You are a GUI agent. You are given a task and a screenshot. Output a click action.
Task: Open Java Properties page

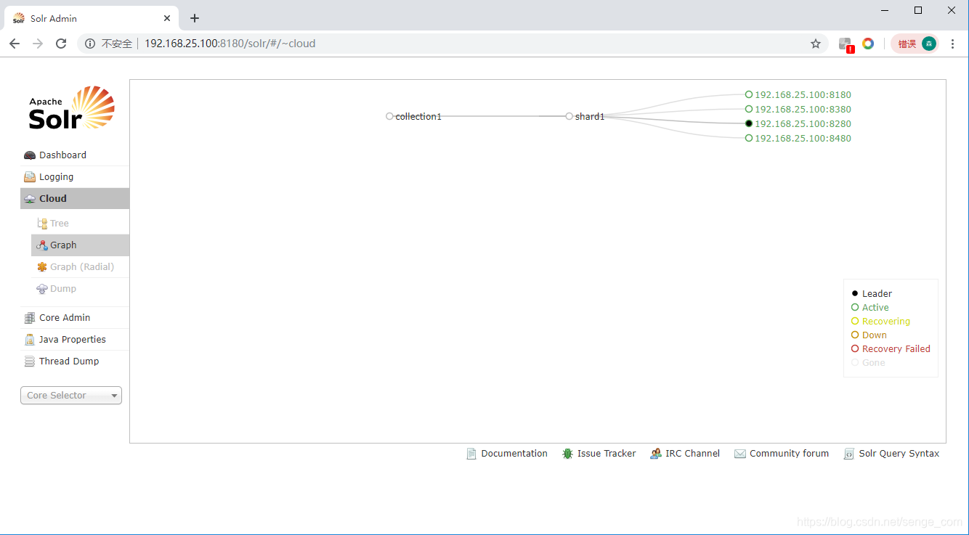coord(75,340)
